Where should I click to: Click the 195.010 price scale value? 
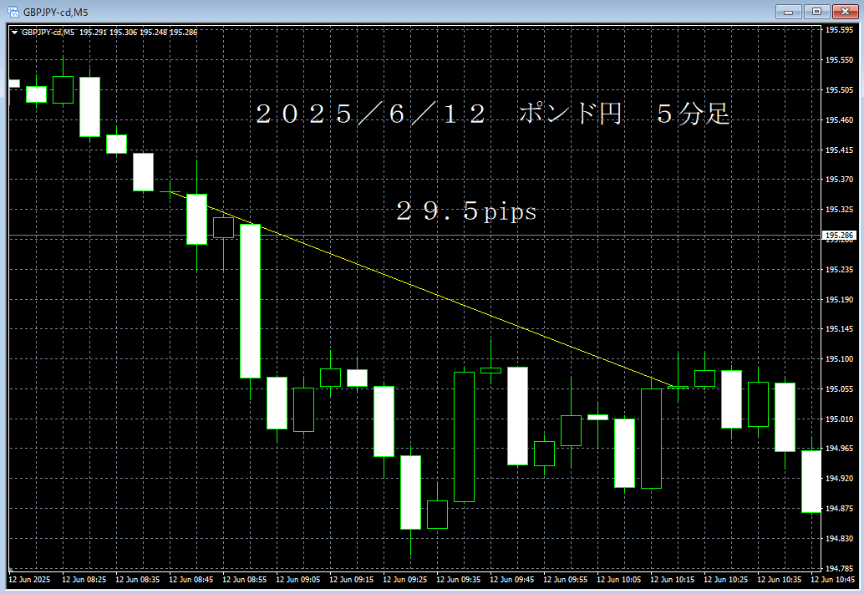[839, 419]
